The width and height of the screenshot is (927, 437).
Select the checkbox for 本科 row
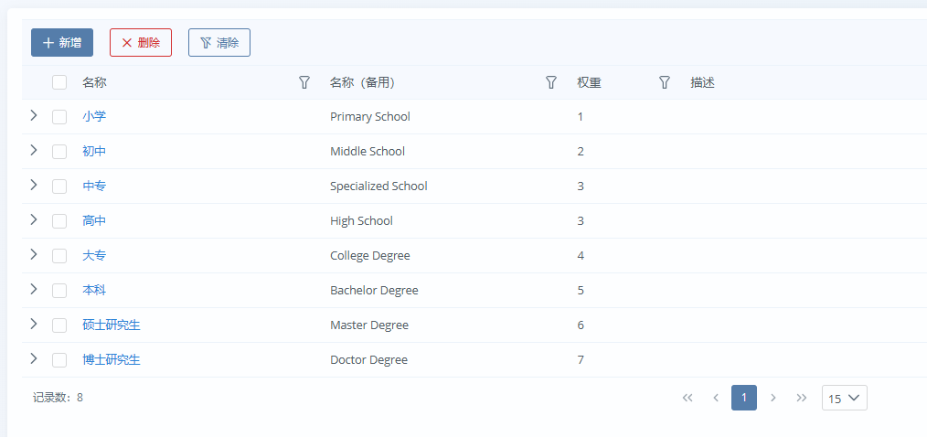[x=59, y=291]
